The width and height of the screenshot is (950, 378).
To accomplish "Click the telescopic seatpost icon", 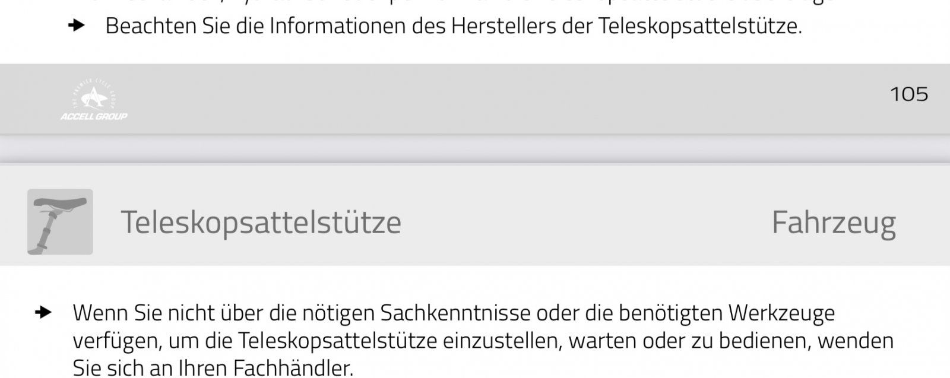I will click(x=60, y=222).
